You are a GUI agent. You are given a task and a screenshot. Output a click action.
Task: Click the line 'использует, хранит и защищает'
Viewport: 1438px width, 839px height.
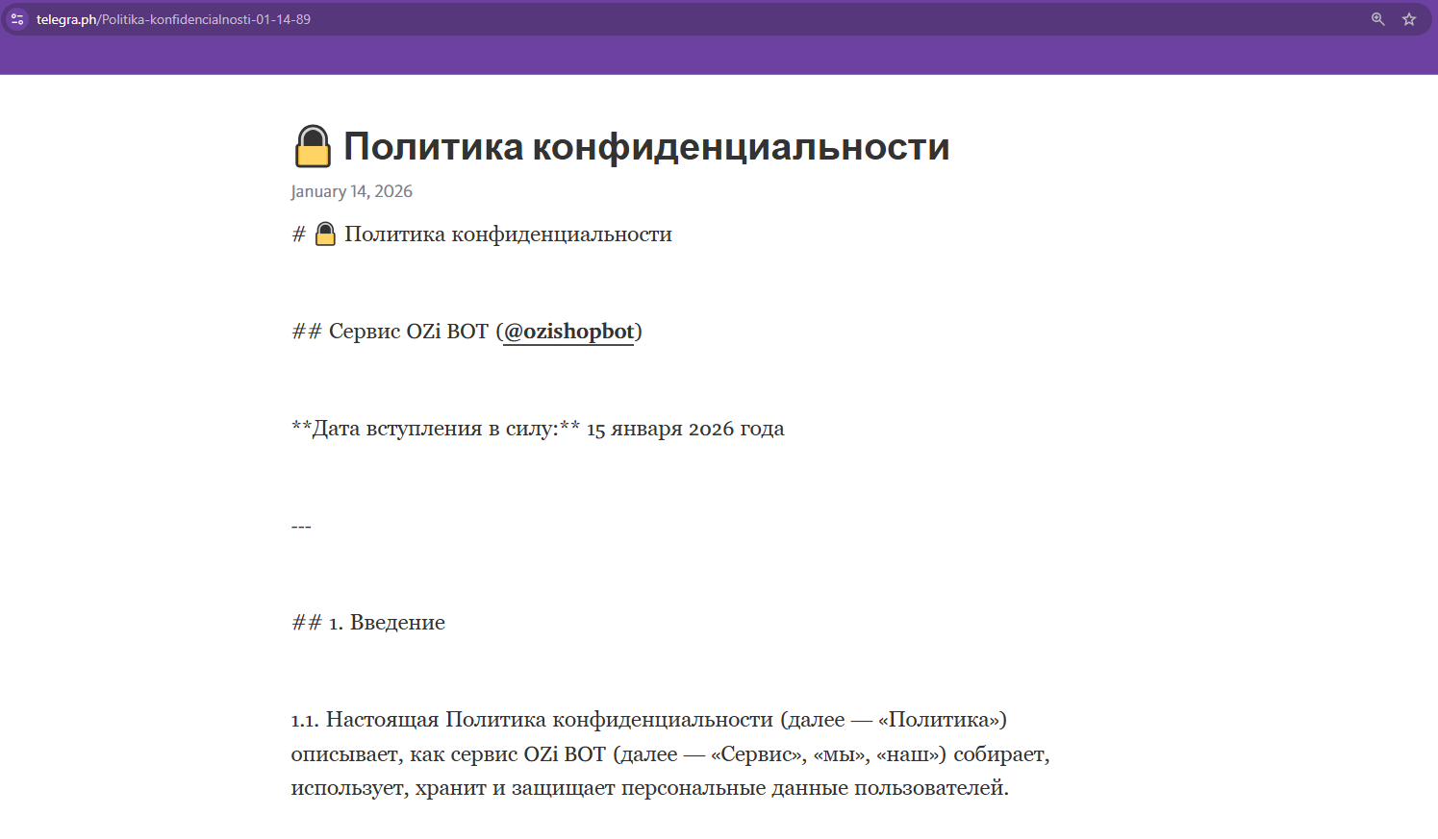pos(650,788)
